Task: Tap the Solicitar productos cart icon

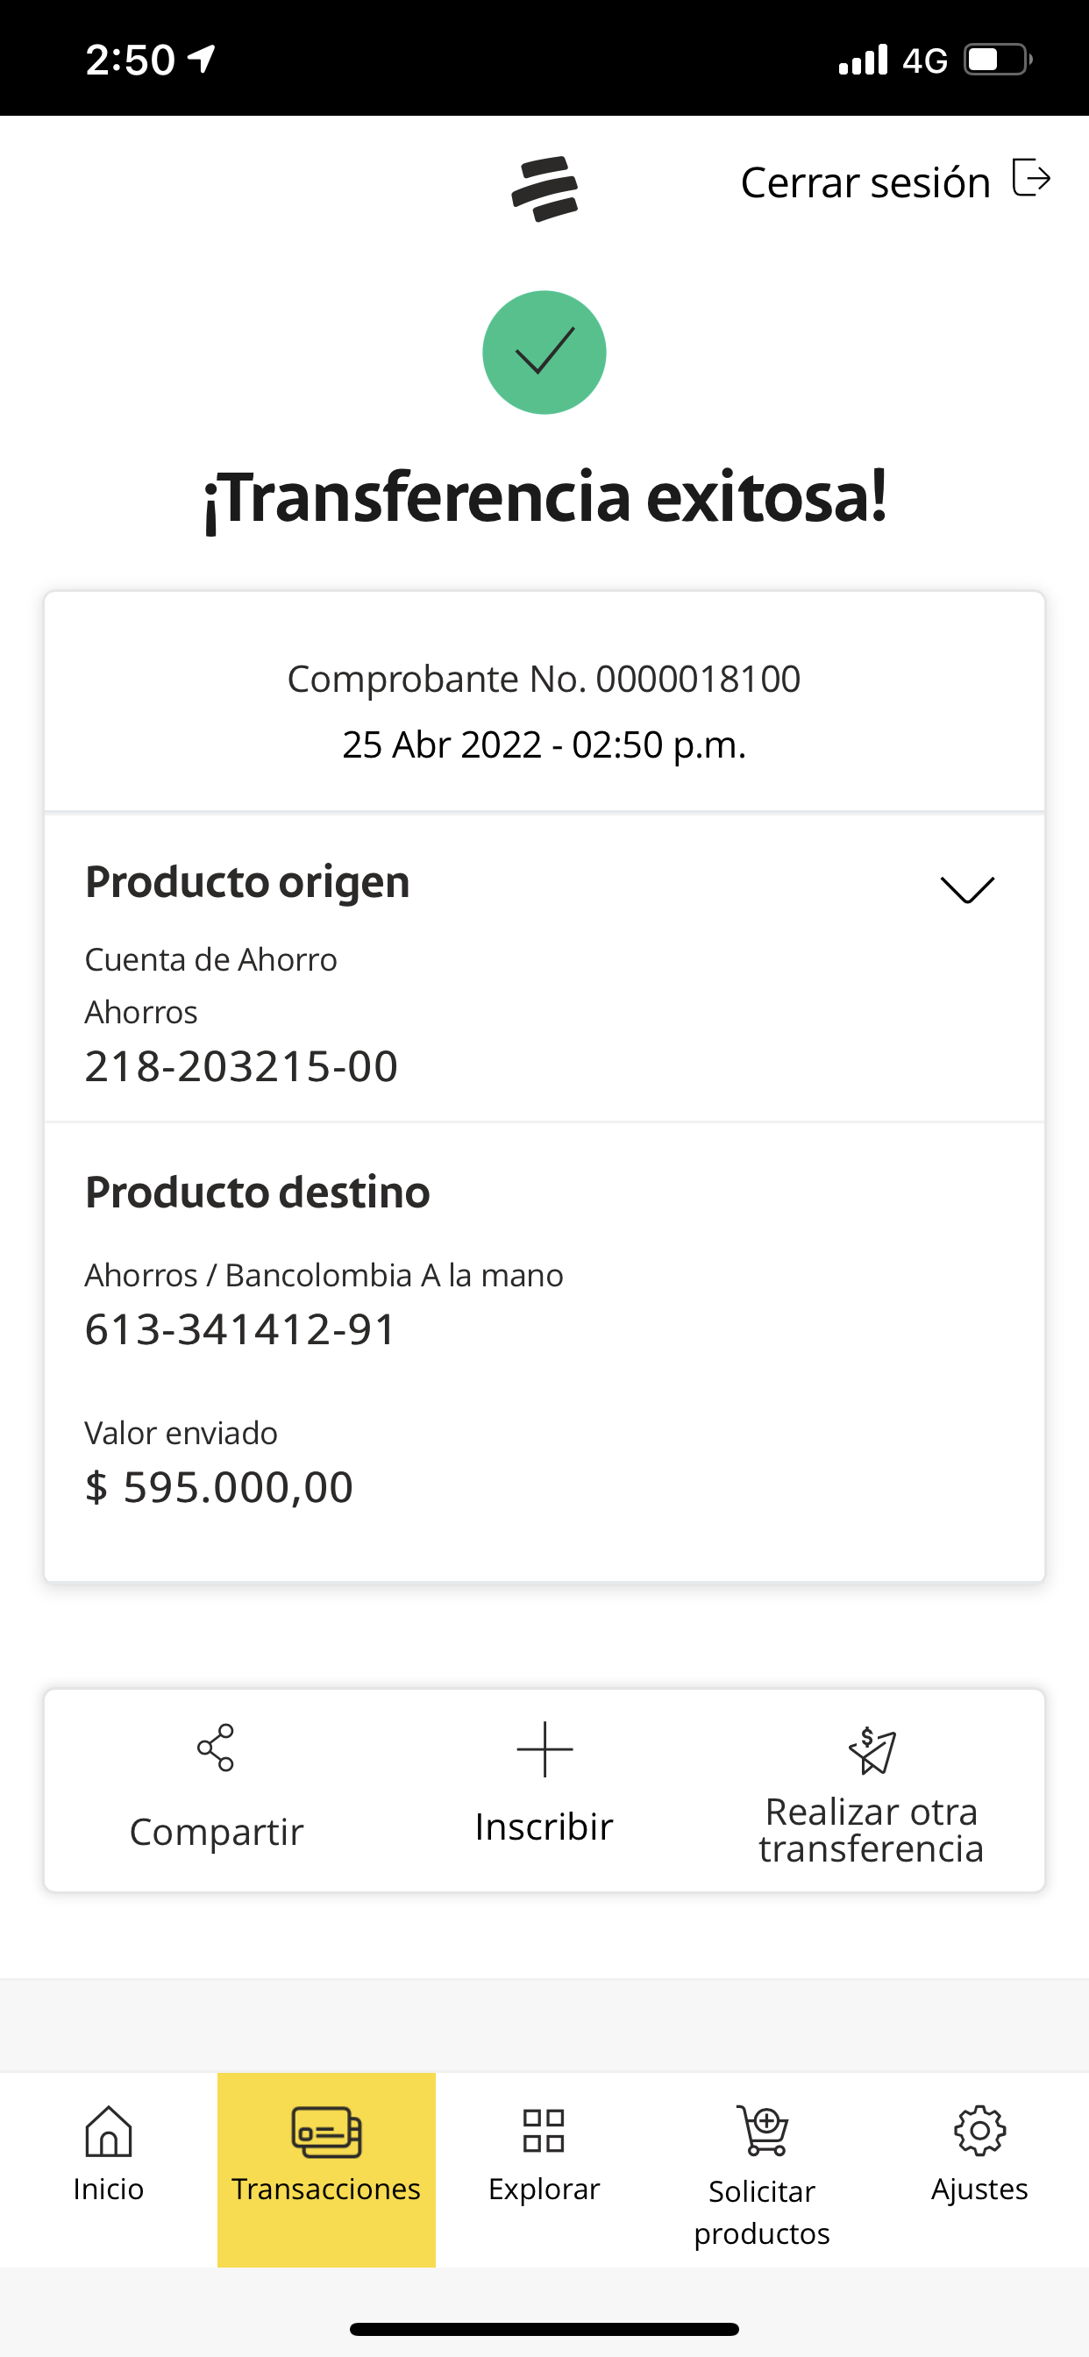Action: (x=762, y=2131)
